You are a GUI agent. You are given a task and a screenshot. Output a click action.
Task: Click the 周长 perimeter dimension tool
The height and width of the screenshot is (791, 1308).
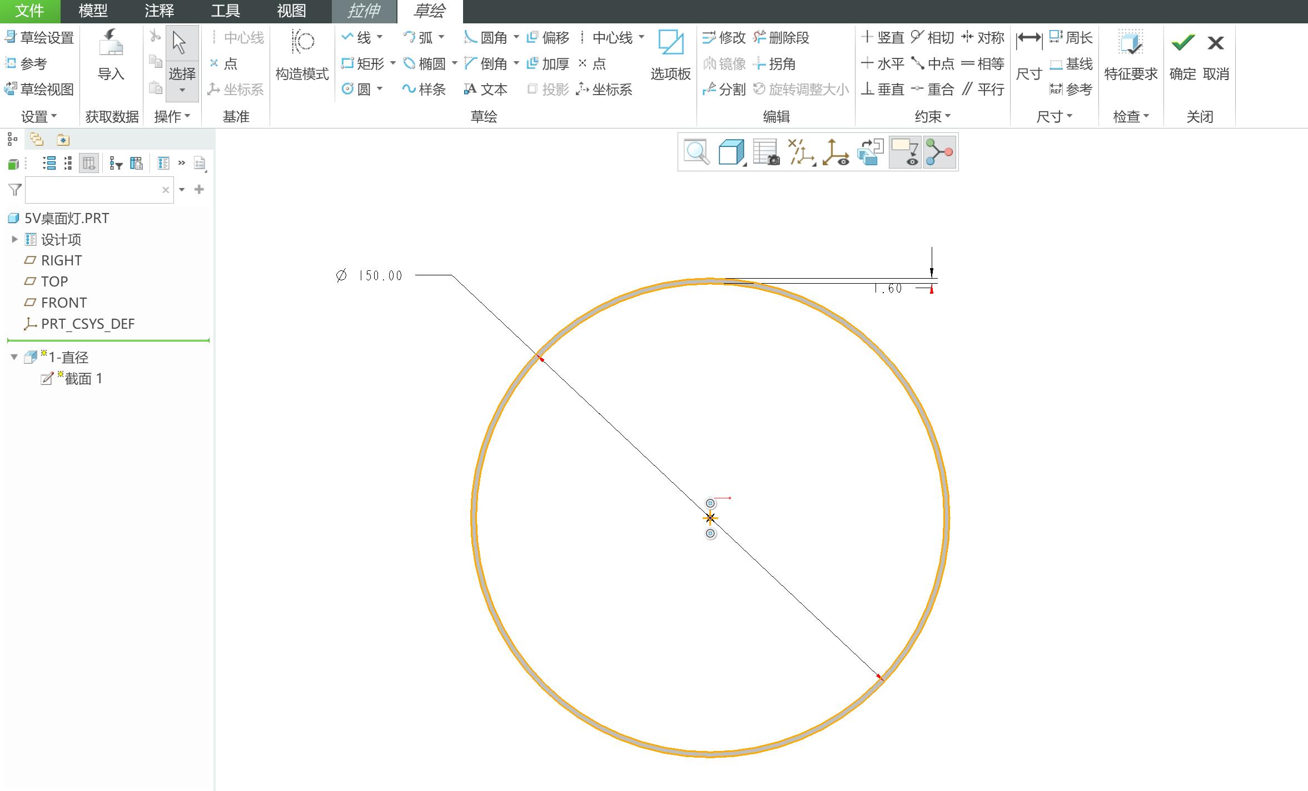pos(1071,37)
